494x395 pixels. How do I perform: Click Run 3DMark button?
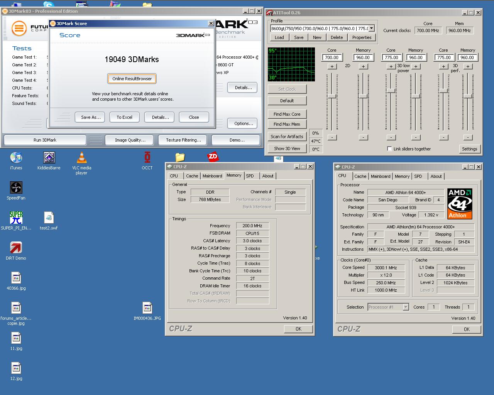click(x=45, y=140)
